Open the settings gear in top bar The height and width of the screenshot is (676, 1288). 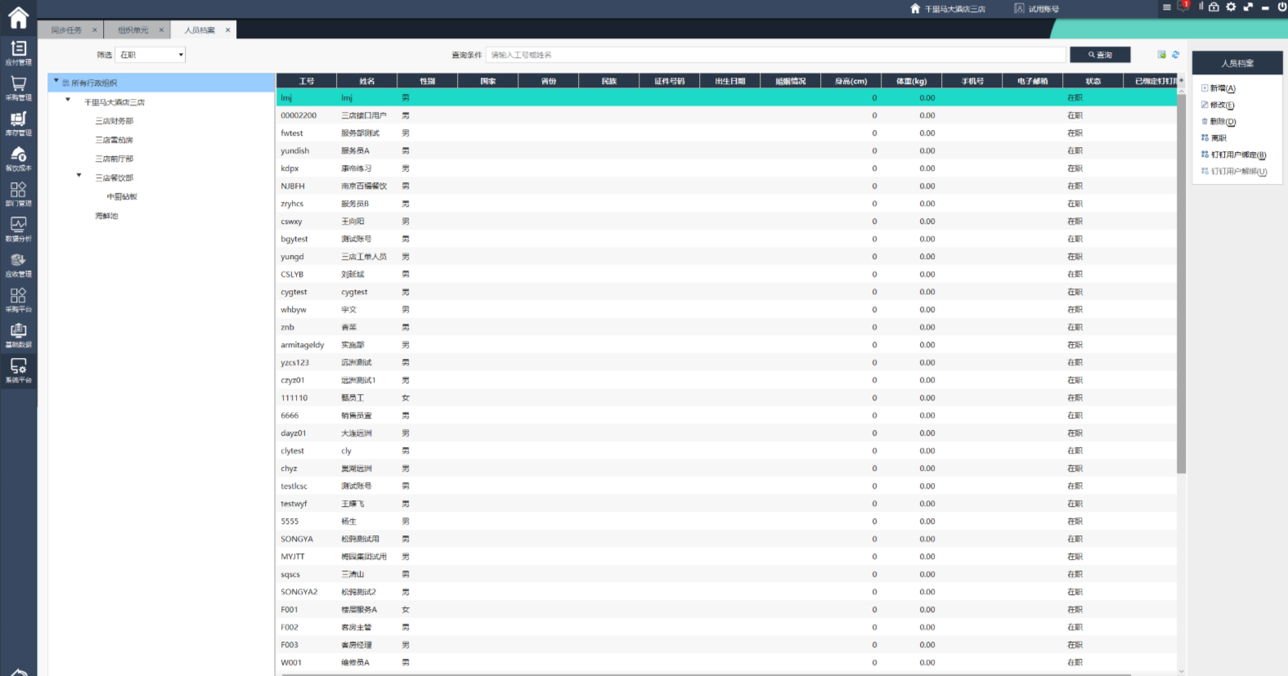coord(1231,7)
